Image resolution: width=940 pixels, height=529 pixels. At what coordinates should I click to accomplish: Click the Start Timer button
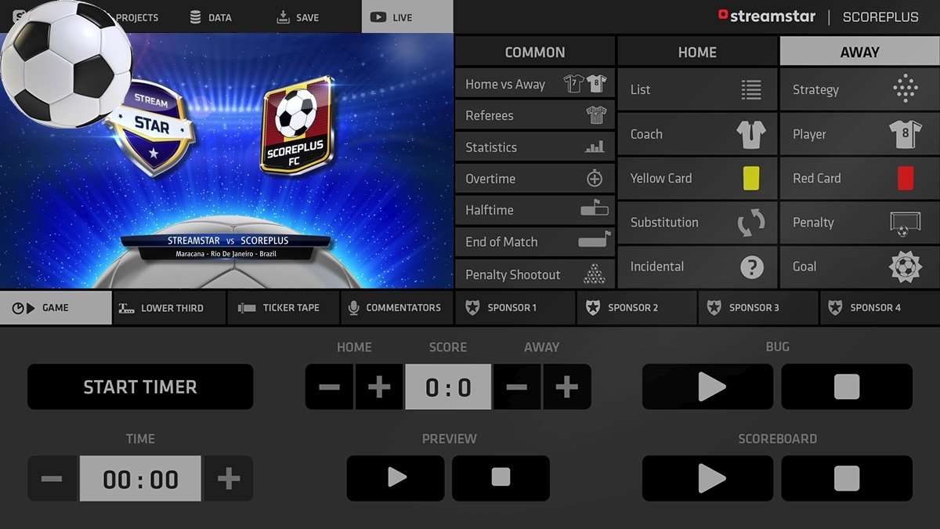tap(140, 386)
